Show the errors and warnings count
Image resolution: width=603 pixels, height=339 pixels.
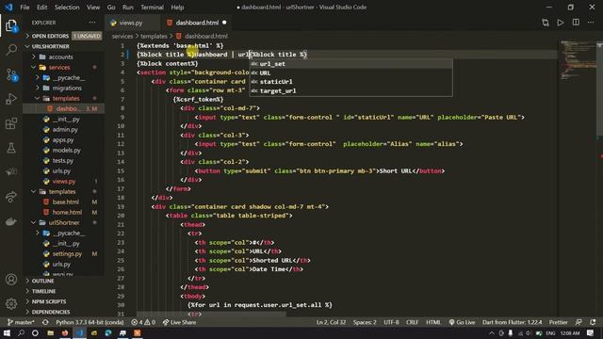point(143,322)
